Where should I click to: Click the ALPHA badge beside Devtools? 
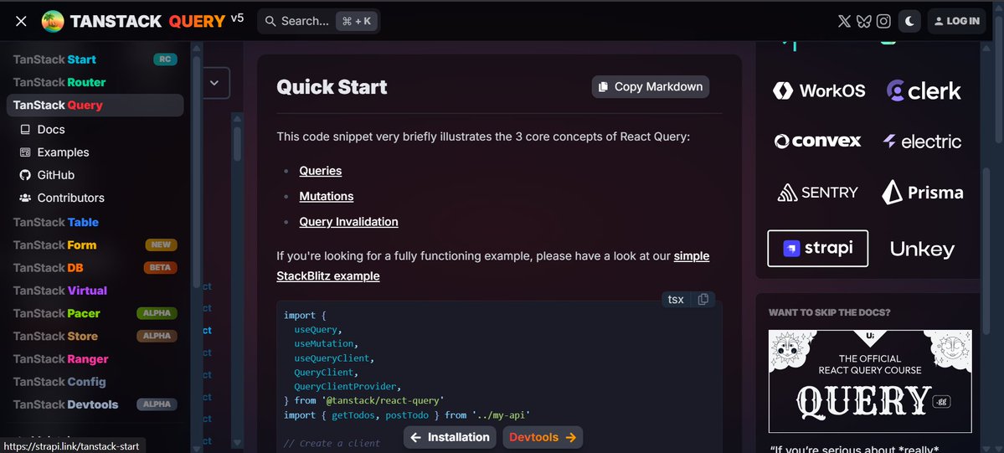pyautogui.click(x=157, y=404)
